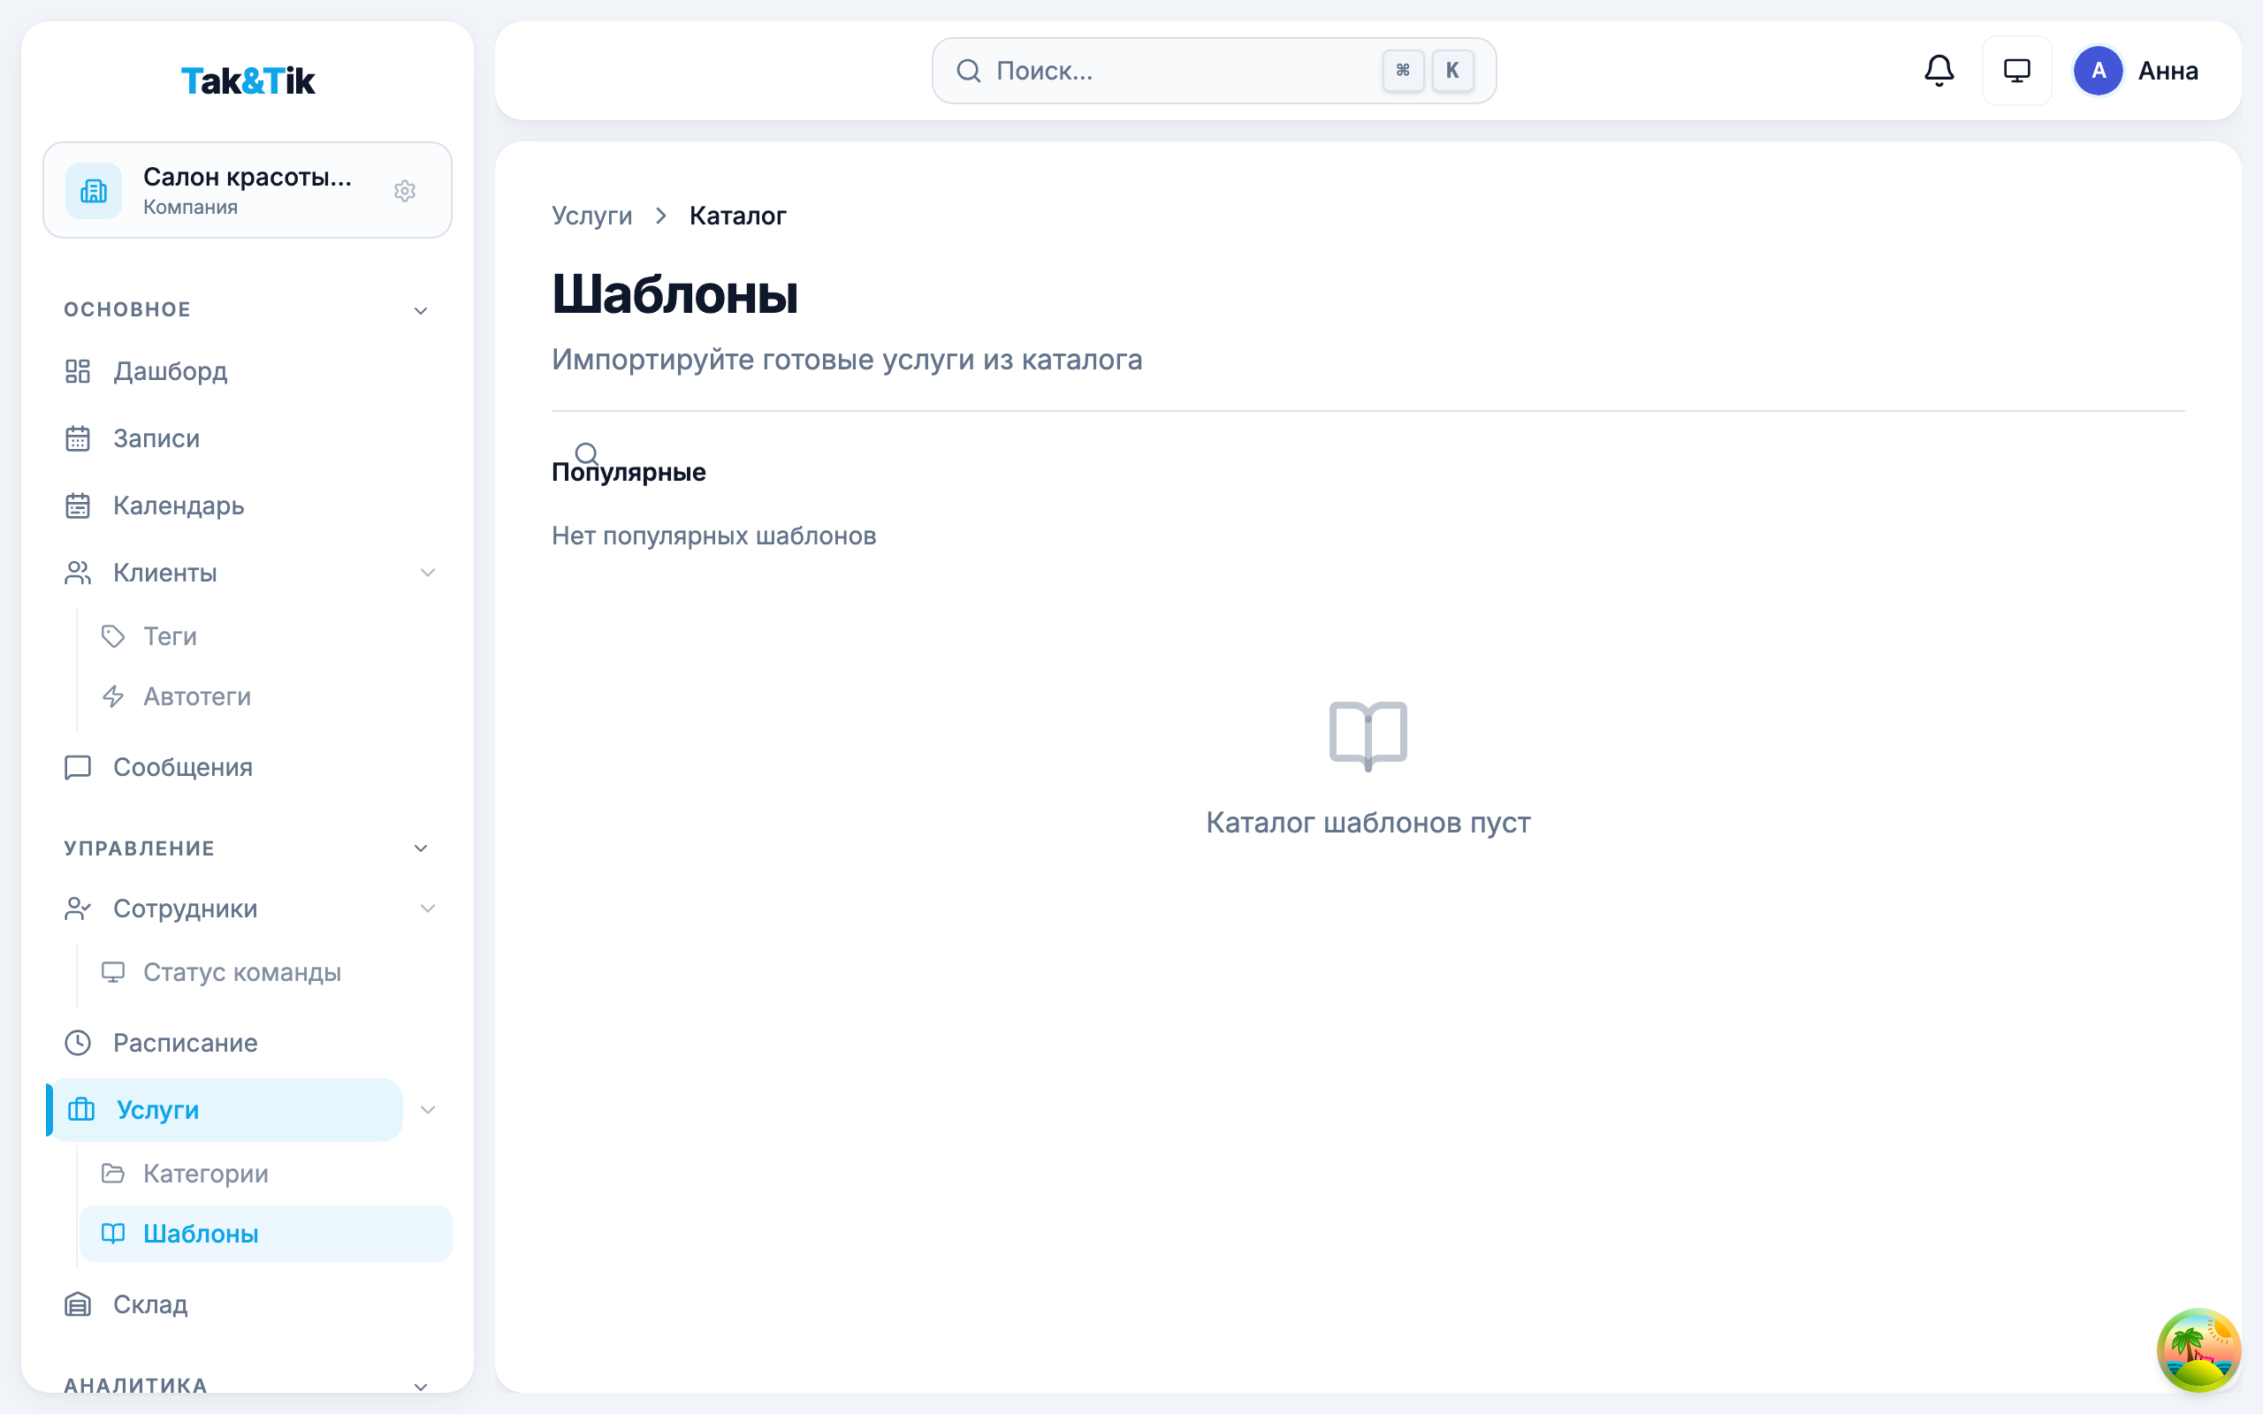Open the Автотеги sidebar link
The height and width of the screenshot is (1414, 2263).
coord(197,696)
